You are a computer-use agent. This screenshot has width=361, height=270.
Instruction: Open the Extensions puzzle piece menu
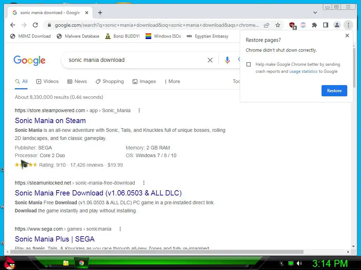314,25
